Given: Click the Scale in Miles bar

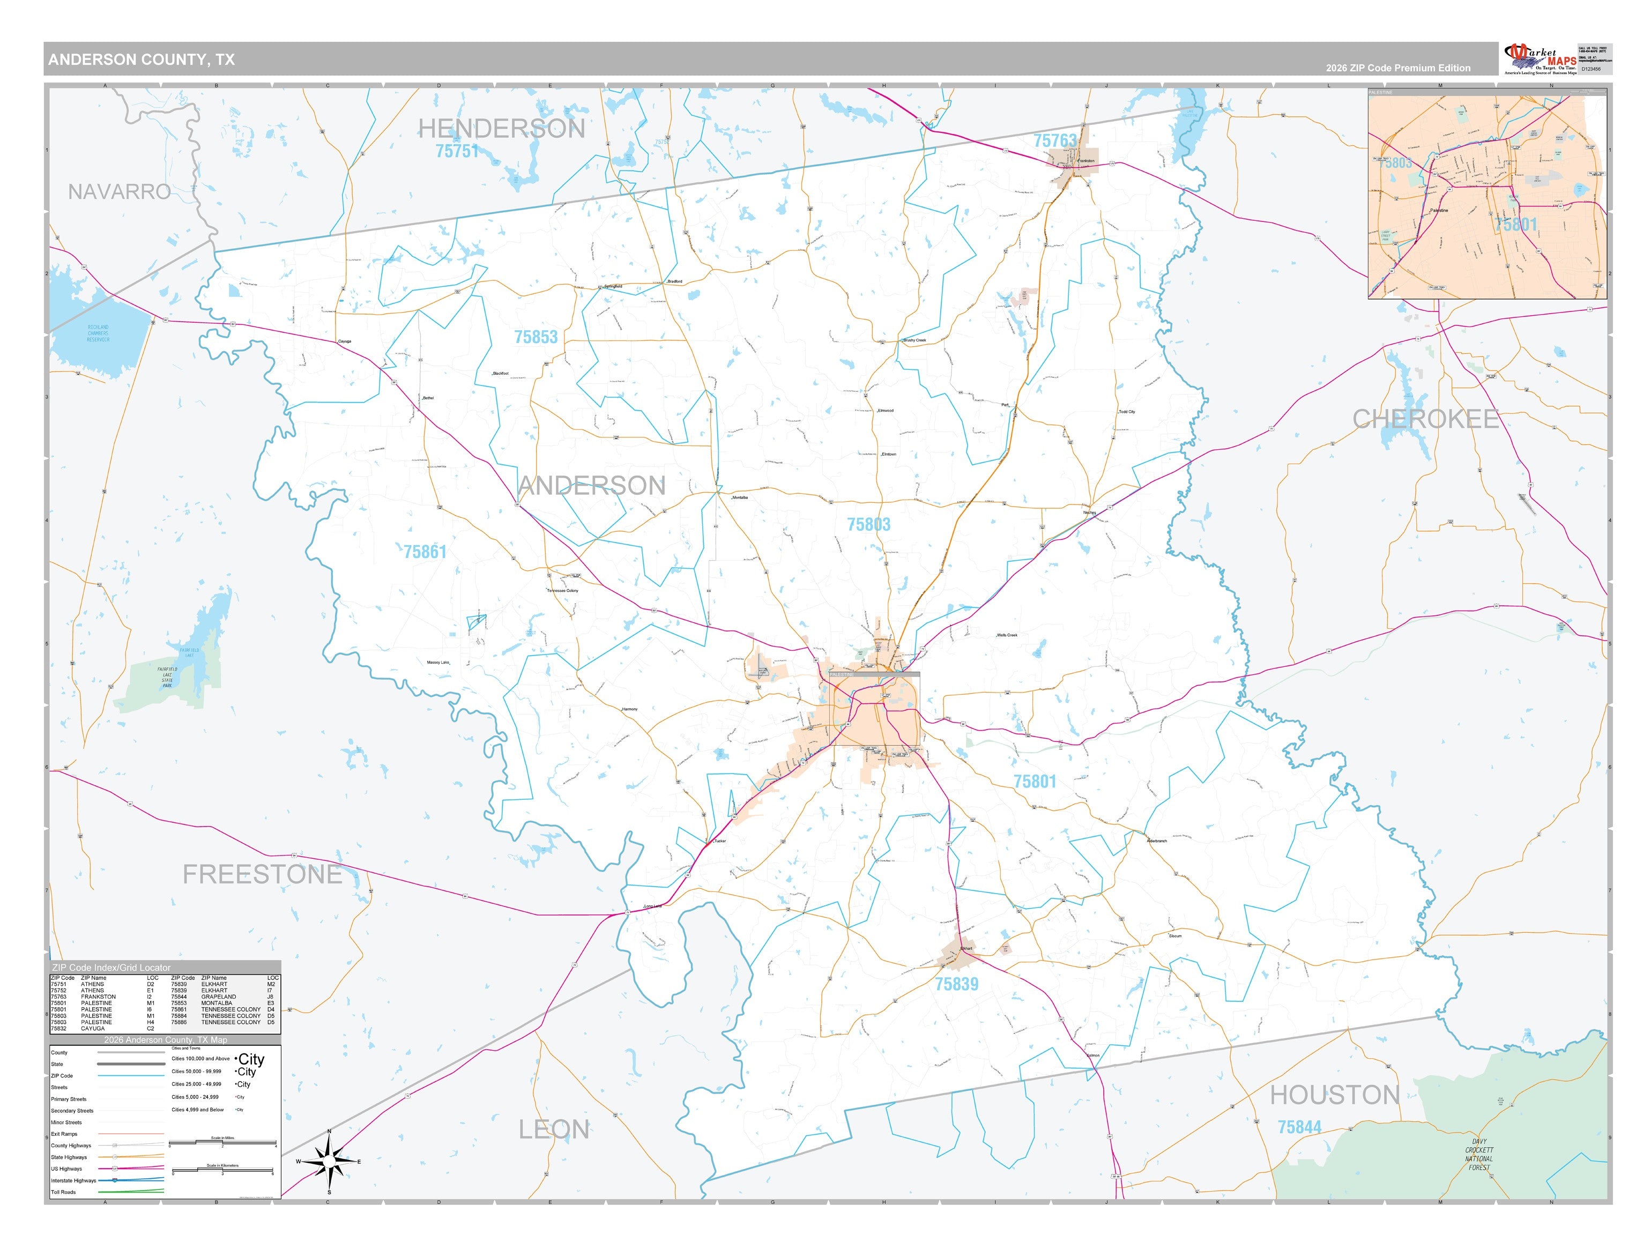Looking at the screenshot, I should (222, 1142).
